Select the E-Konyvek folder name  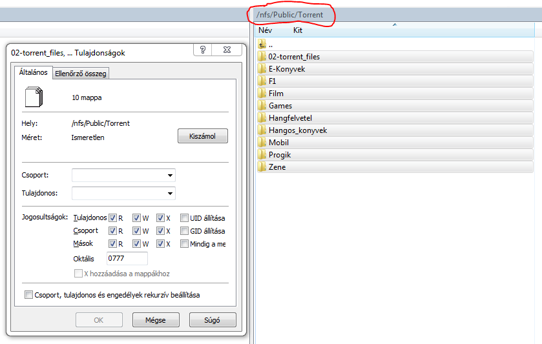287,68
